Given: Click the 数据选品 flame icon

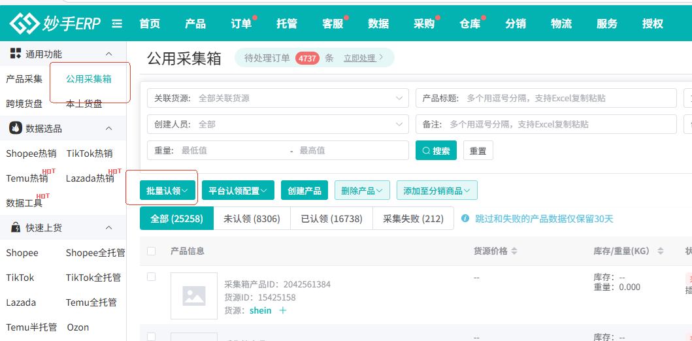Looking at the screenshot, I should 16,129.
